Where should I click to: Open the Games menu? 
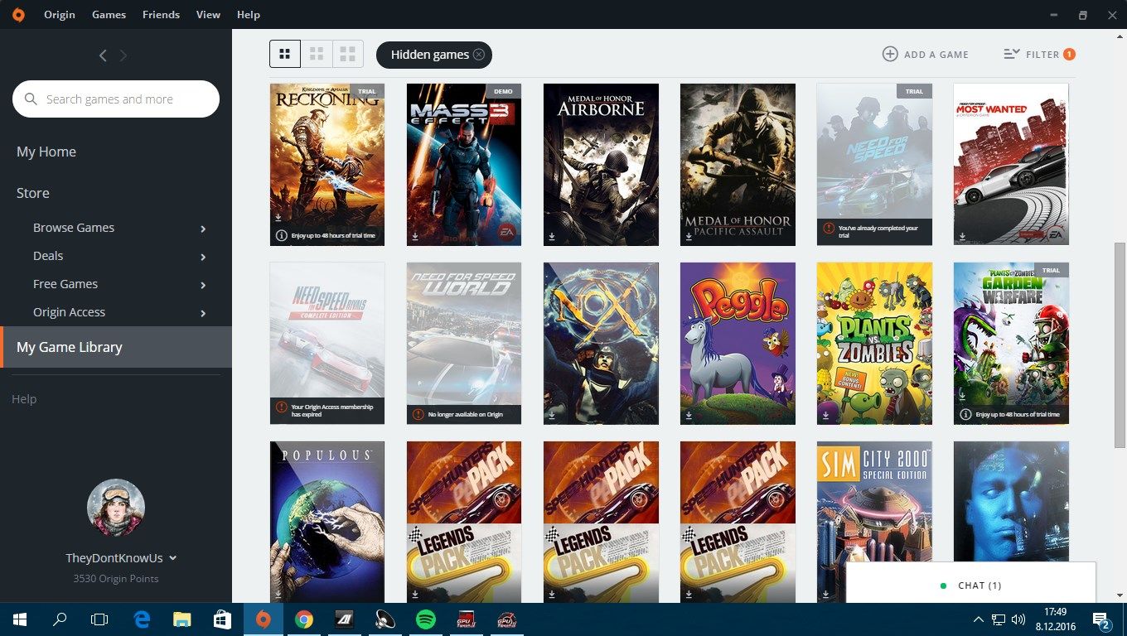pos(109,15)
